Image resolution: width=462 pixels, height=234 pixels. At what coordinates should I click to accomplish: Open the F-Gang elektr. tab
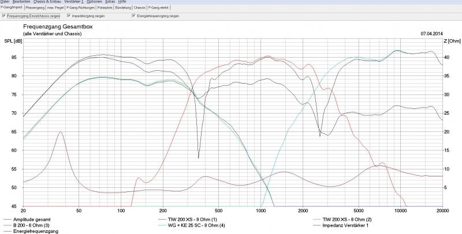pos(158,8)
